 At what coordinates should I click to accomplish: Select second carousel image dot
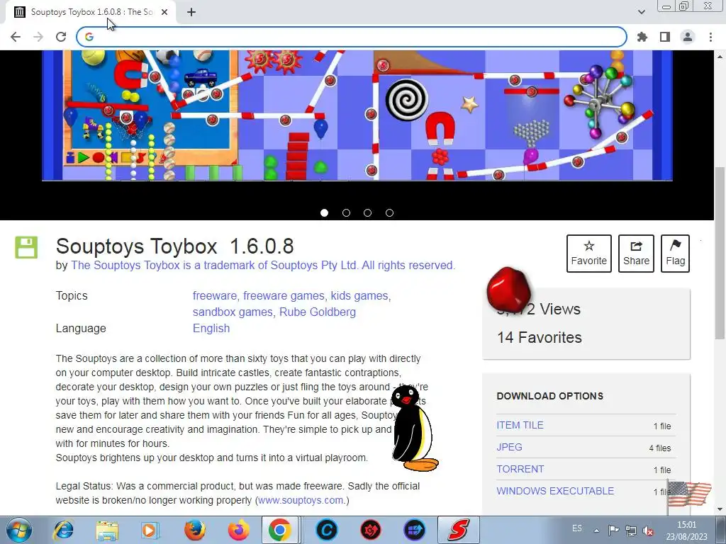[346, 212]
